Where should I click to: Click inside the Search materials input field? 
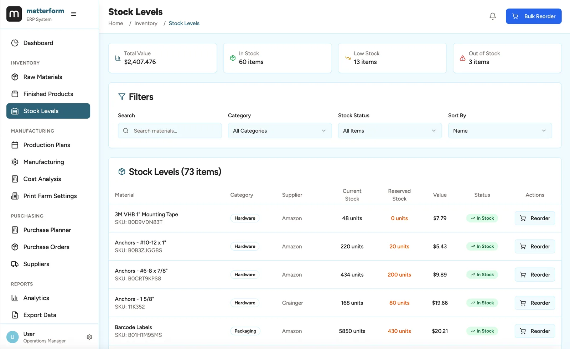tap(170, 131)
